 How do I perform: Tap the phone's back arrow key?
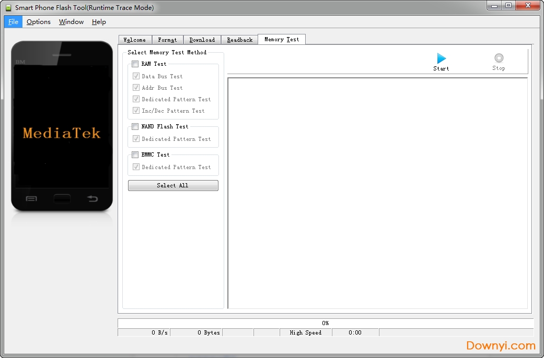pos(92,199)
